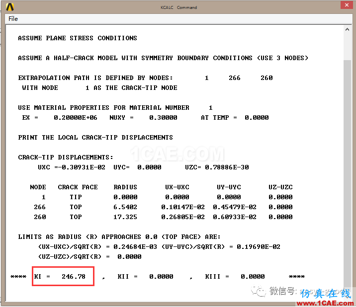Click the NUXY = 0.30000 value
Image resolution: width=356 pixels, height=307 pixels.
(143, 118)
